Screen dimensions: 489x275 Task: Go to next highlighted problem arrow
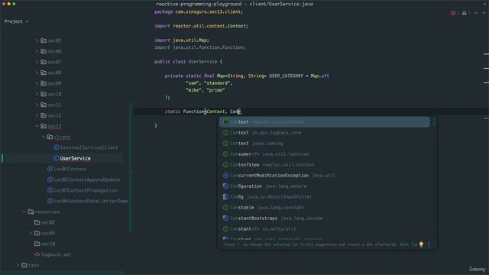click(484, 13)
